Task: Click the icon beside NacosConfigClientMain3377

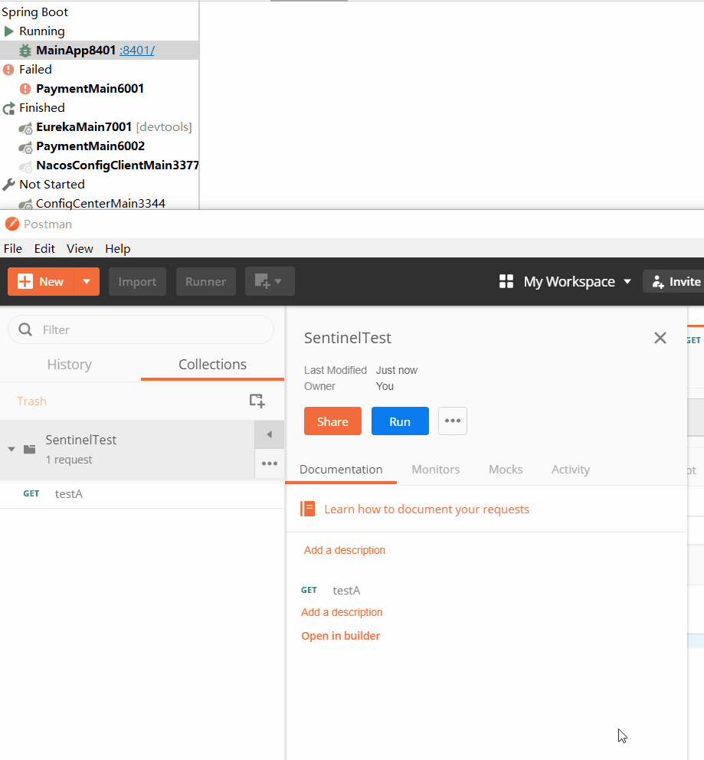Action: [x=26, y=166]
